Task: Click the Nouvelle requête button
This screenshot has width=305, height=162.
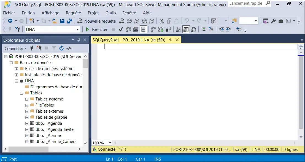Action: click(96, 21)
